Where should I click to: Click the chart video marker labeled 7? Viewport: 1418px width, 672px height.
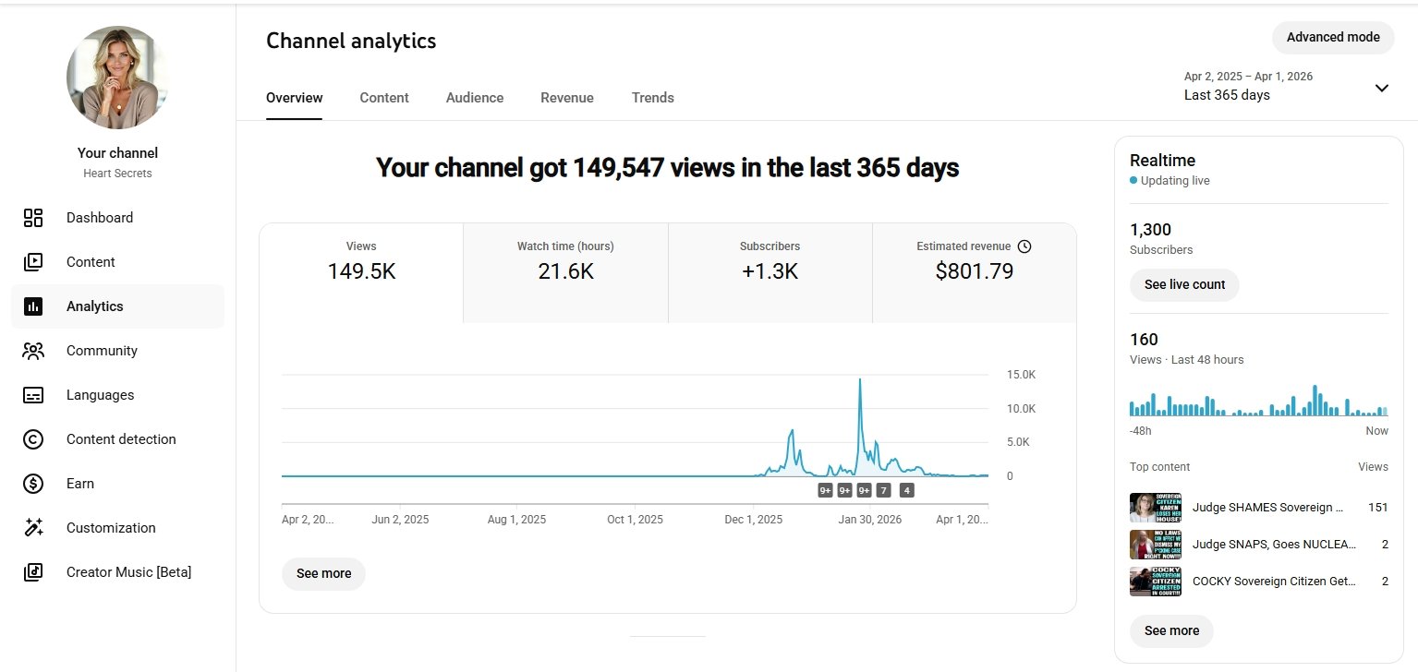[x=884, y=490]
